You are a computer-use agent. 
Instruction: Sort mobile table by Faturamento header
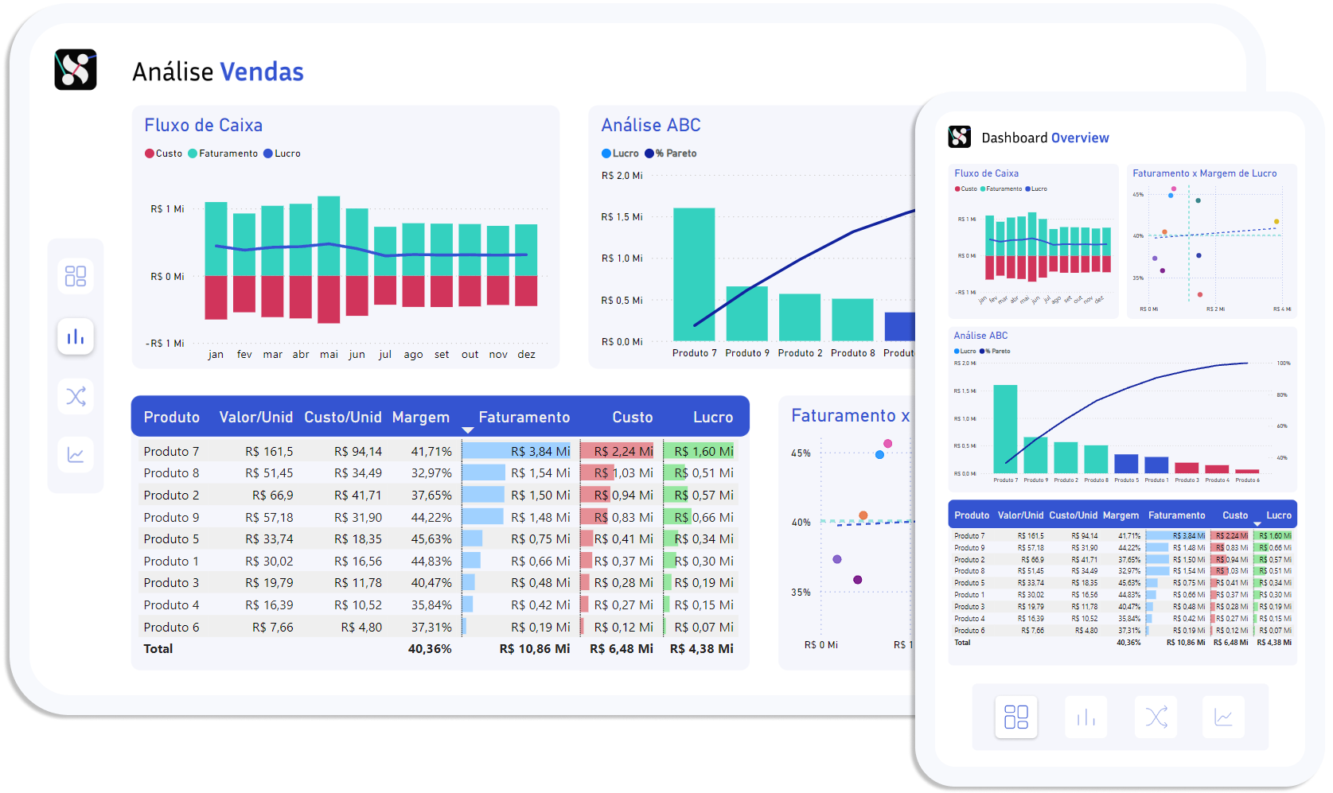tap(1176, 515)
